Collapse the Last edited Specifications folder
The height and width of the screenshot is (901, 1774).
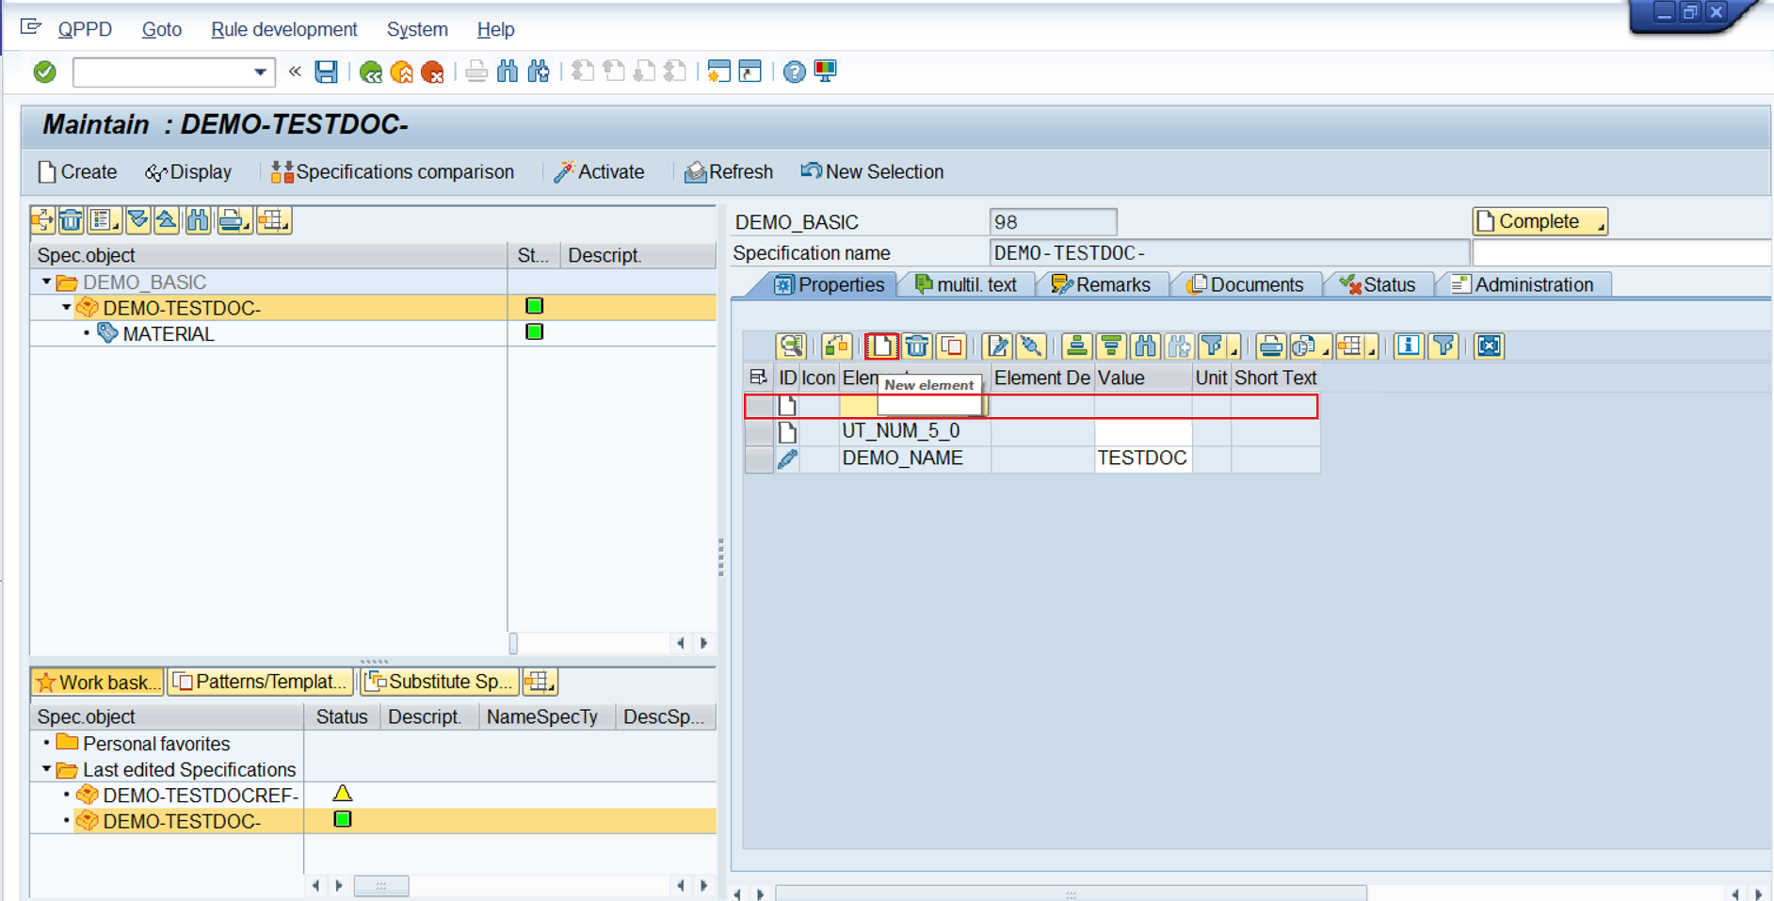46,769
